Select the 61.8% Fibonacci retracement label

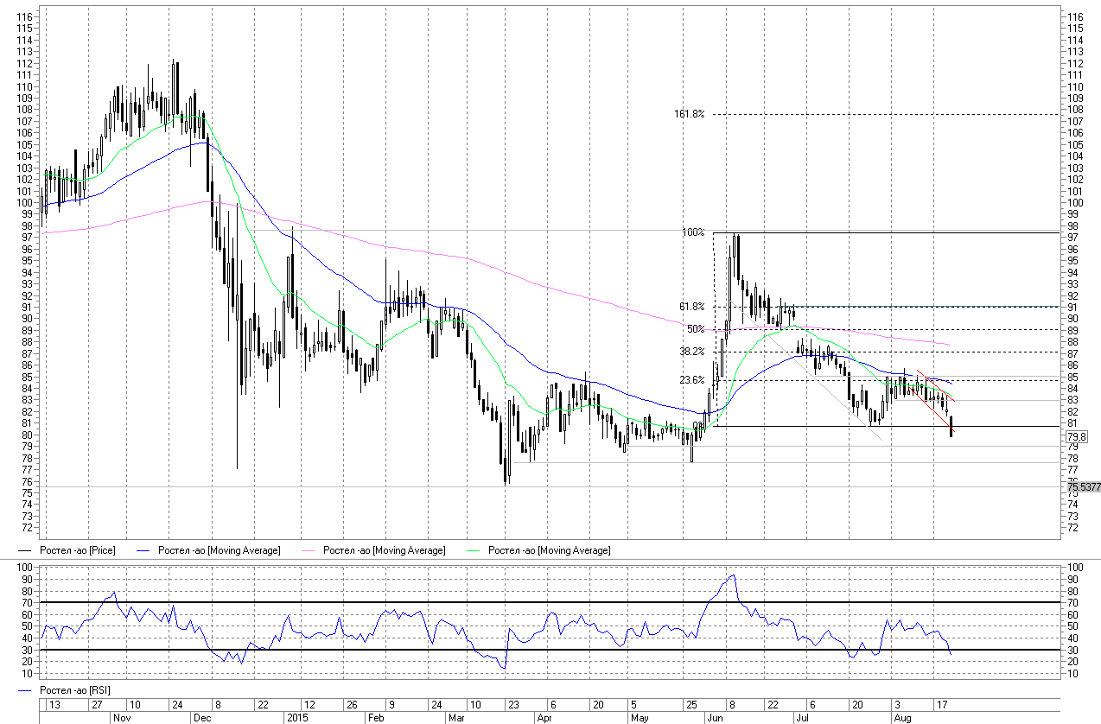tap(692, 307)
